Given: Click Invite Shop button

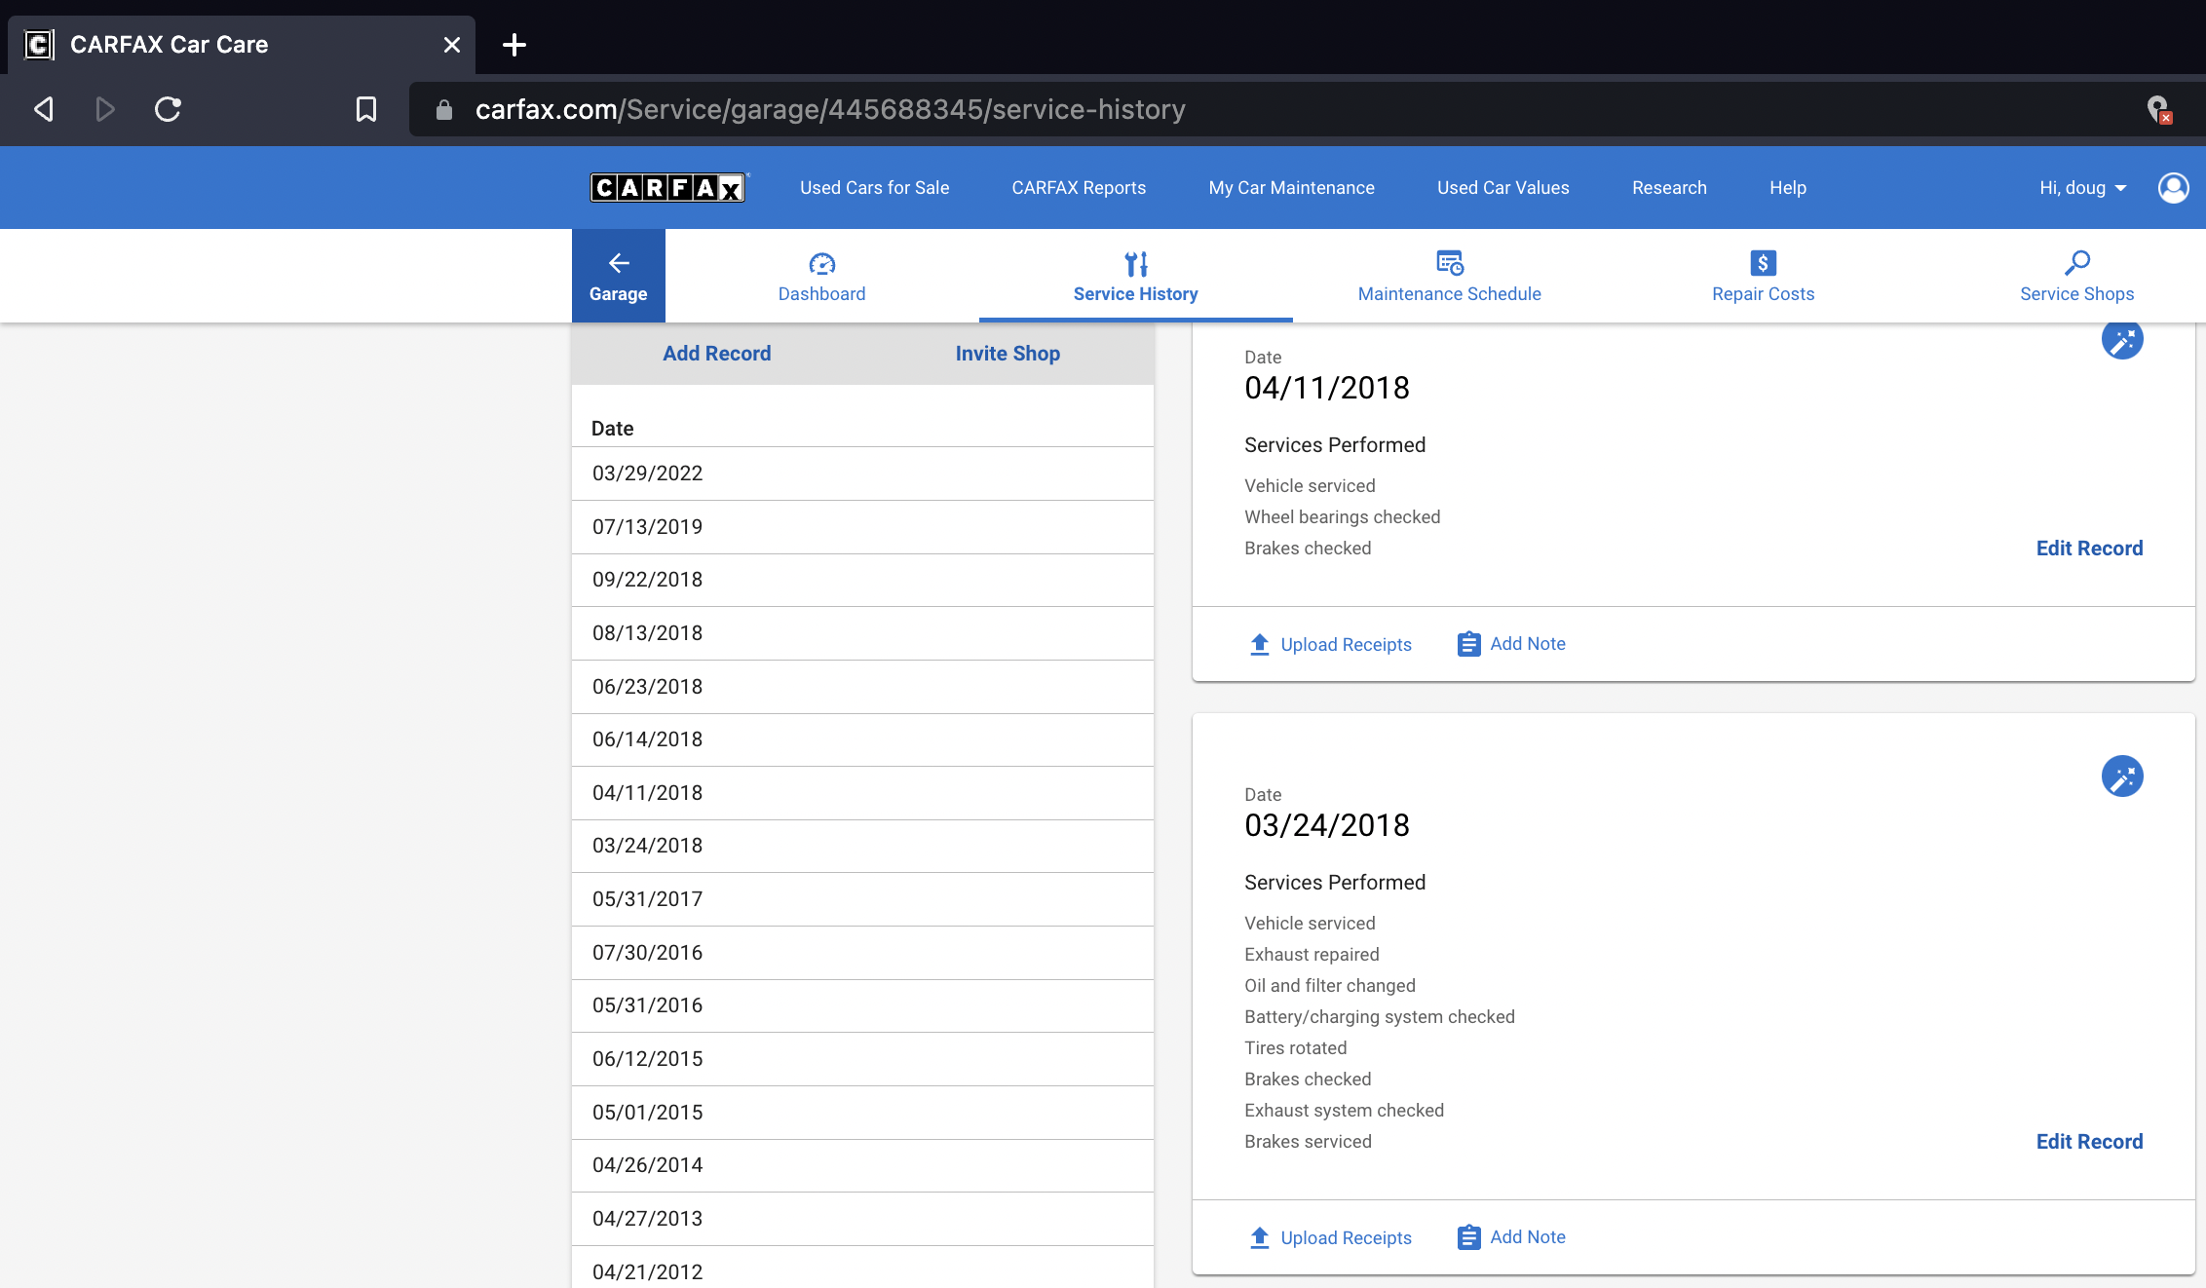Looking at the screenshot, I should coord(1008,354).
